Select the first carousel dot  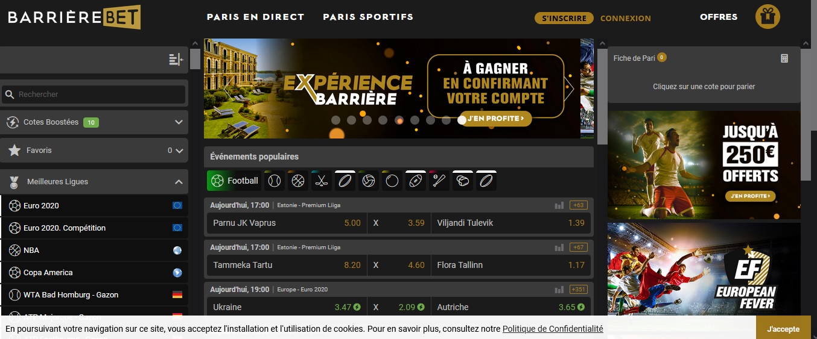tap(335, 120)
